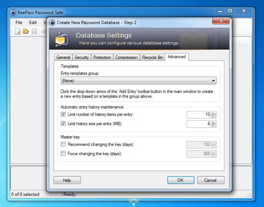Click the Save database floppy icon in KeePass
The image size is (264, 207).
pyautogui.click(x=34, y=32)
